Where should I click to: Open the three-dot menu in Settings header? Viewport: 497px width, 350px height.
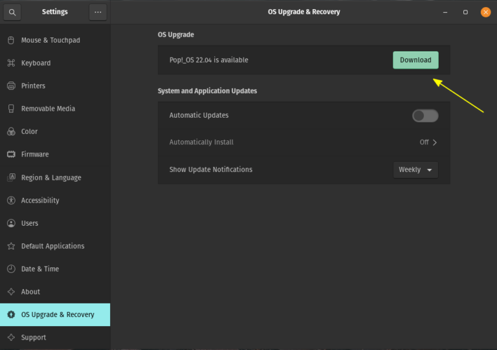[x=98, y=12]
